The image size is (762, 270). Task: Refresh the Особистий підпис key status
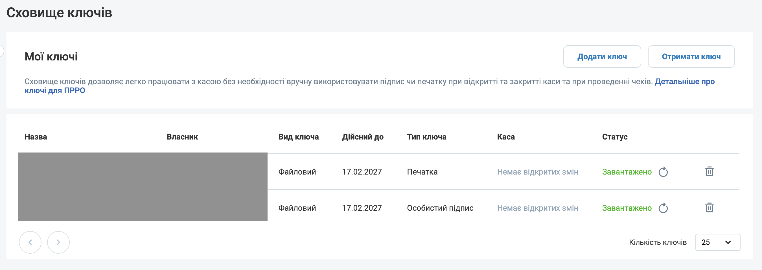point(663,208)
